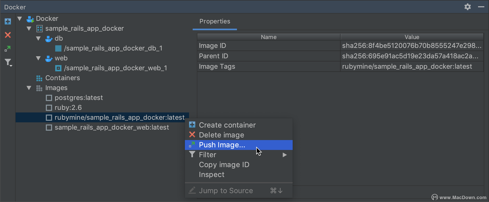Switch to the Properties tab
Screen dimensions: 489x202
coord(215,21)
